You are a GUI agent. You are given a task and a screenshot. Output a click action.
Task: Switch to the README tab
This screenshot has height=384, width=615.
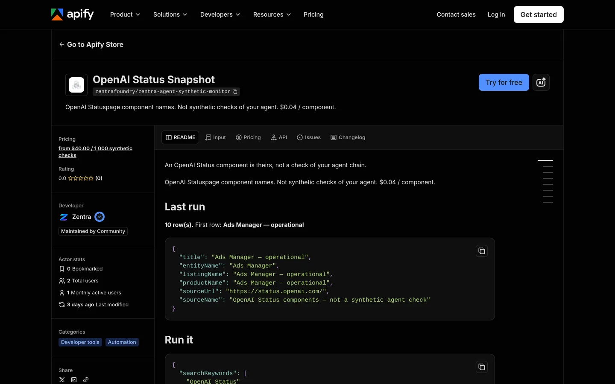[x=180, y=137]
